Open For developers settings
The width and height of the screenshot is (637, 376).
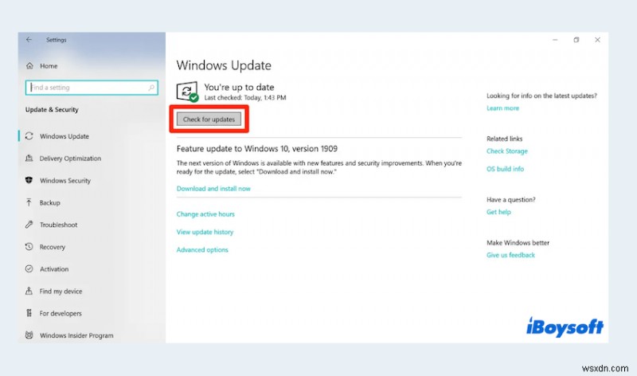61,313
